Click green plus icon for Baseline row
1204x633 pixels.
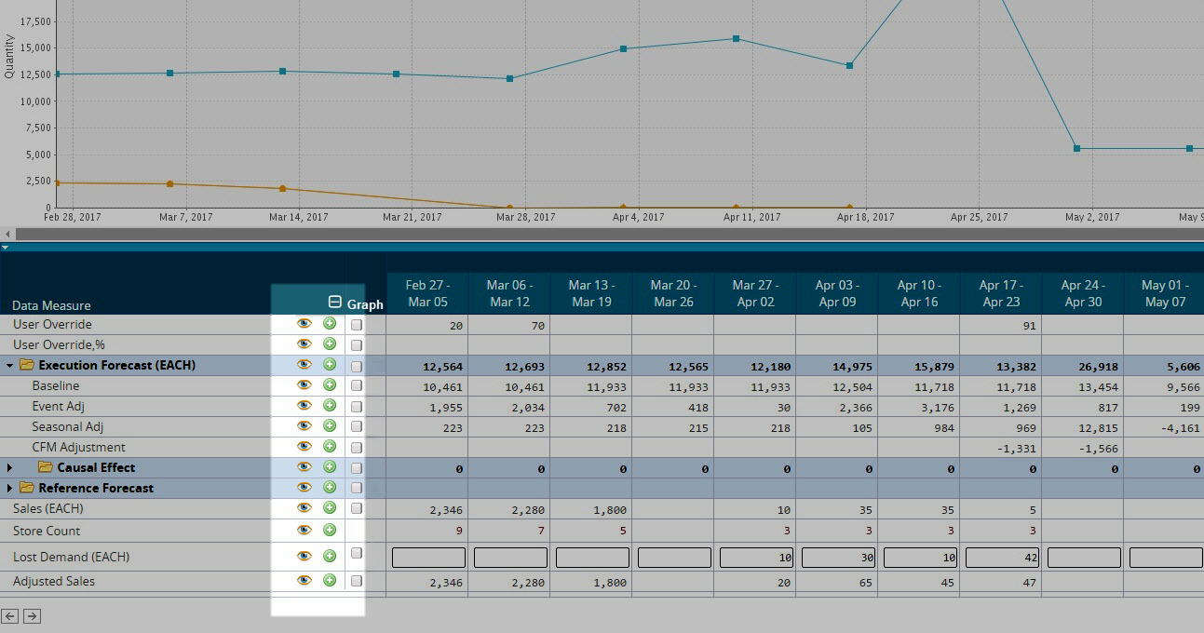330,385
